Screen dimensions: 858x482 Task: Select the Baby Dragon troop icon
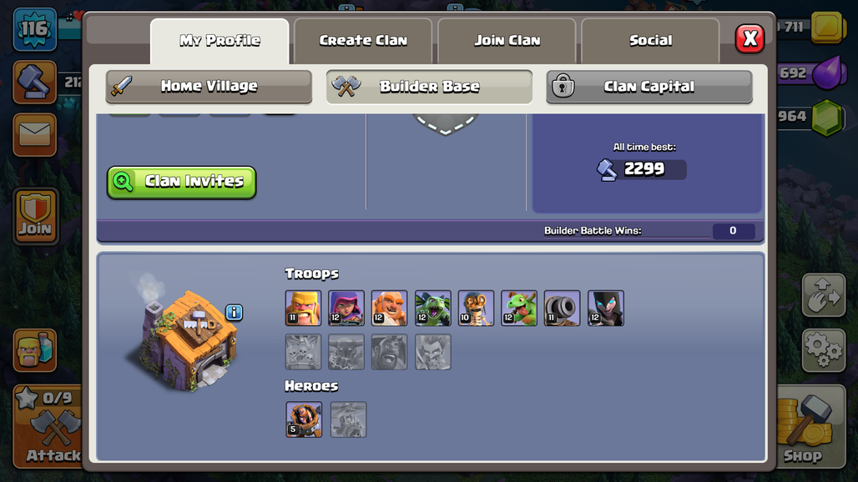click(x=519, y=309)
